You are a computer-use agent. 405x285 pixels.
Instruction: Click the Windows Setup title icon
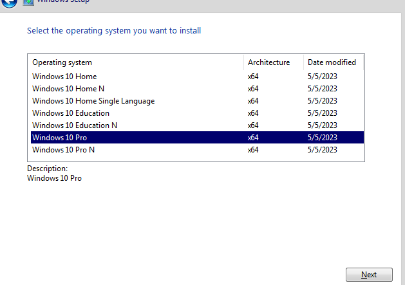point(28,2)
